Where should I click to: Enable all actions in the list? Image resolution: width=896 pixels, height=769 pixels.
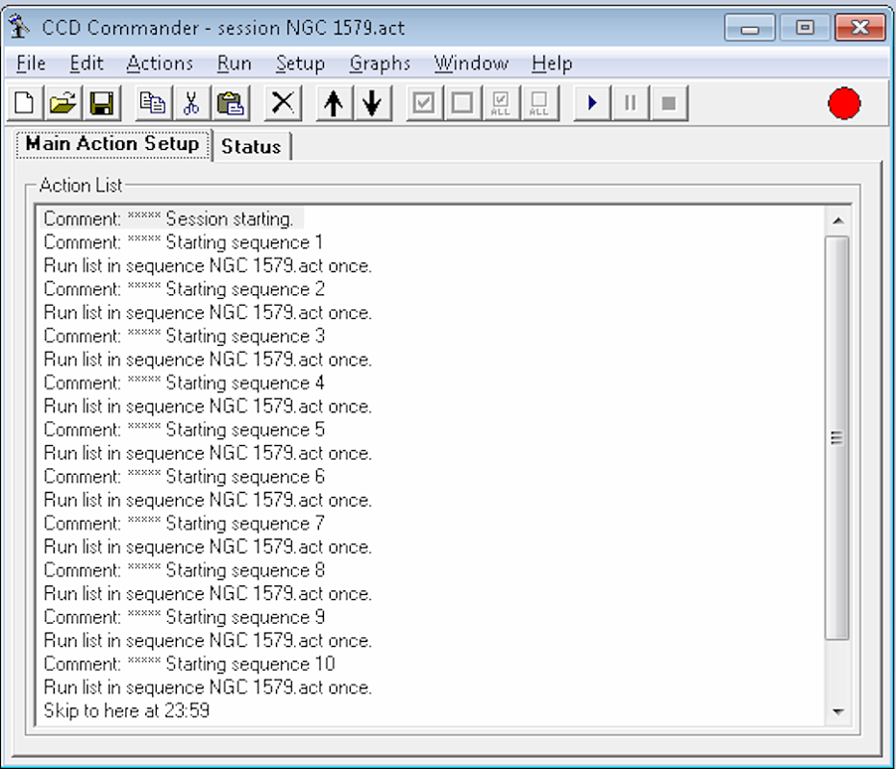point(501,102)
